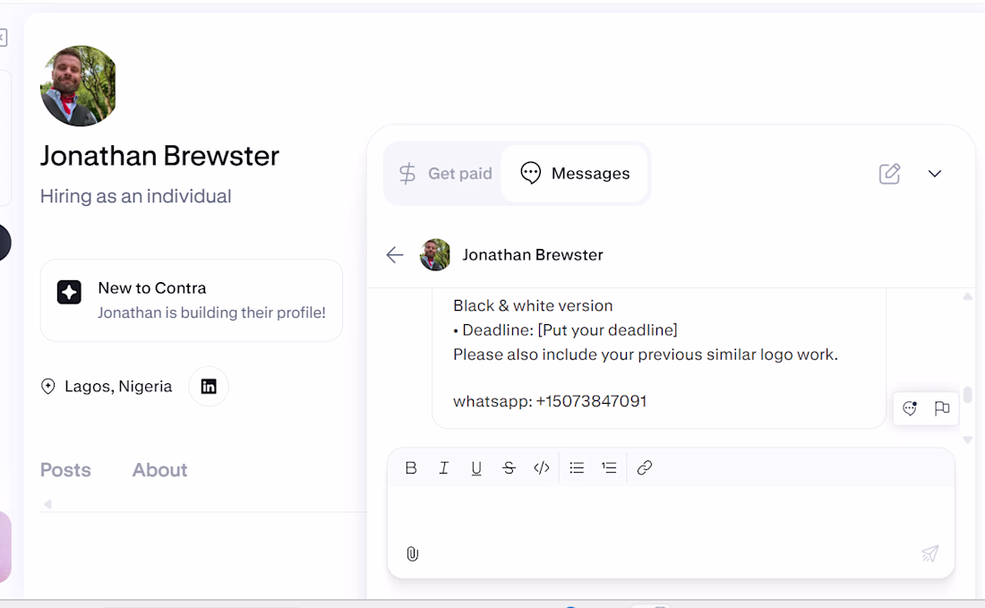985x608 pixels.
Task: Flag the message with the flag icon
Action: coord(942,408)
